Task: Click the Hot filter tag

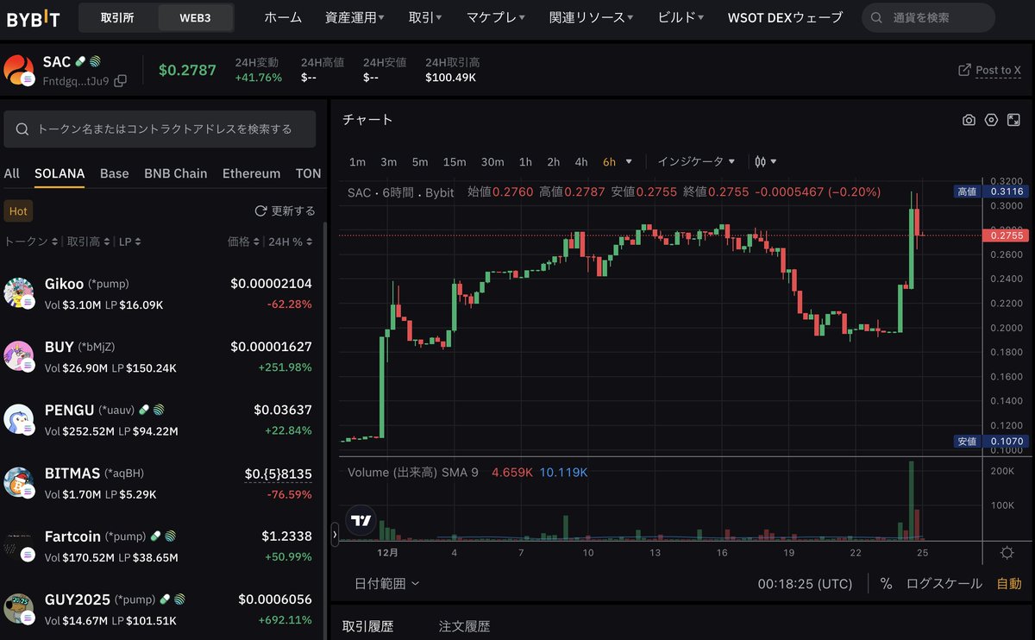Action: point(18,210)
